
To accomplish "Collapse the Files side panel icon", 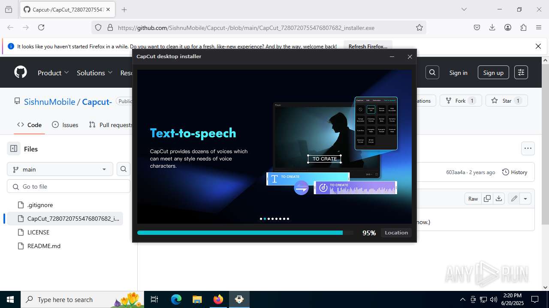I will (14, 149).
